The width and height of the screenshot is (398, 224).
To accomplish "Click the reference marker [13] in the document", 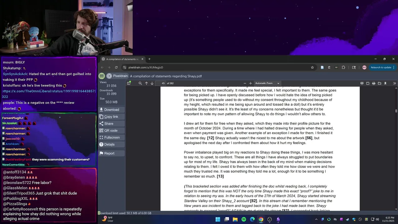I will pyautogui.click(x=220, y=176).
